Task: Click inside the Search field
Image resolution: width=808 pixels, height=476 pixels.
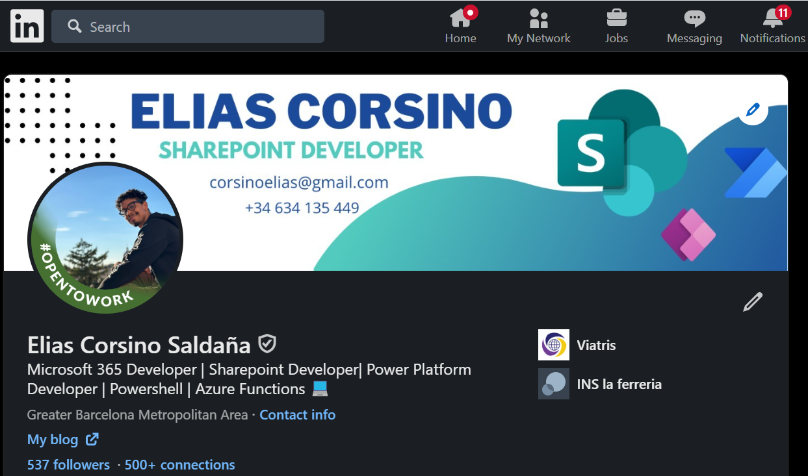Action: (x=187, y=26)
